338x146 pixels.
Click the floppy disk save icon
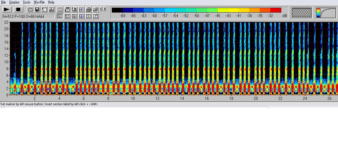pos(37,9)
